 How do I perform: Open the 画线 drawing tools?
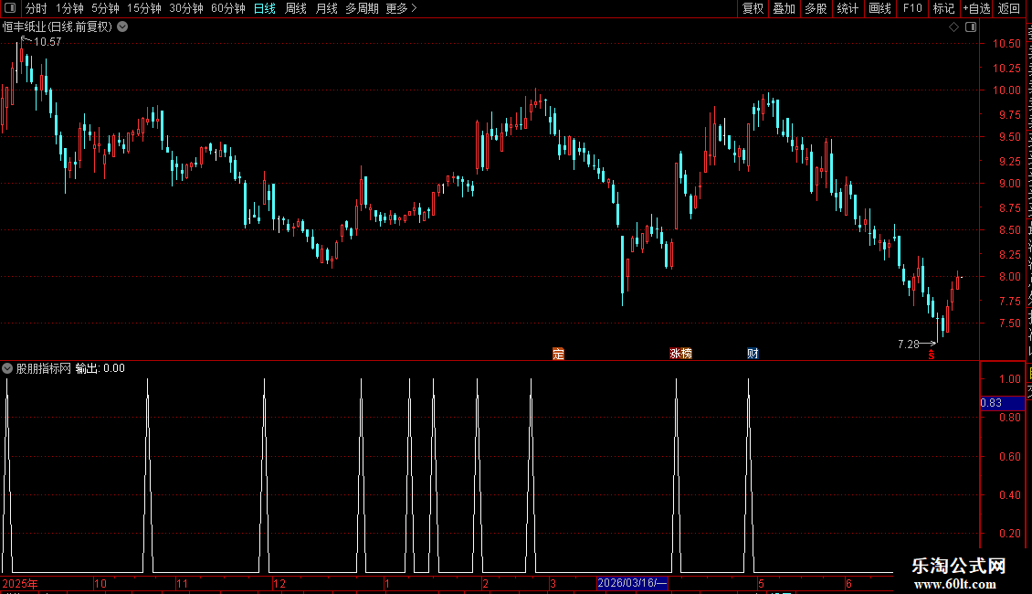coord(880,8)
